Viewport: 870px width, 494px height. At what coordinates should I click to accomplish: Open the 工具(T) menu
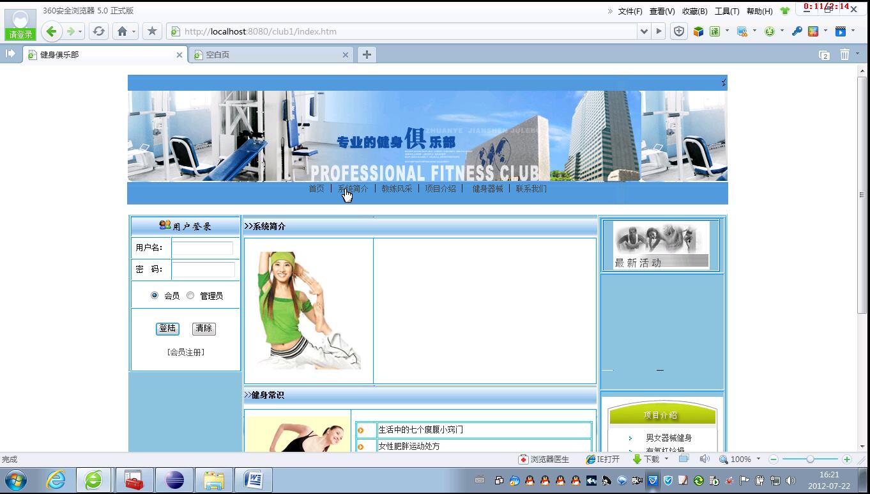[x=727, y=12]
